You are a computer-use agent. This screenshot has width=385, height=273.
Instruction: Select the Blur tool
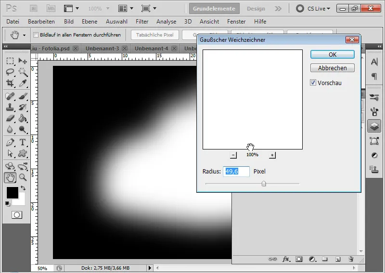click(x=10, y=129)
